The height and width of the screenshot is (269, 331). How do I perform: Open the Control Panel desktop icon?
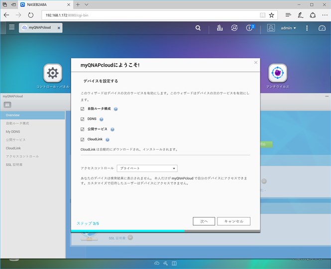tap(53, 73)
